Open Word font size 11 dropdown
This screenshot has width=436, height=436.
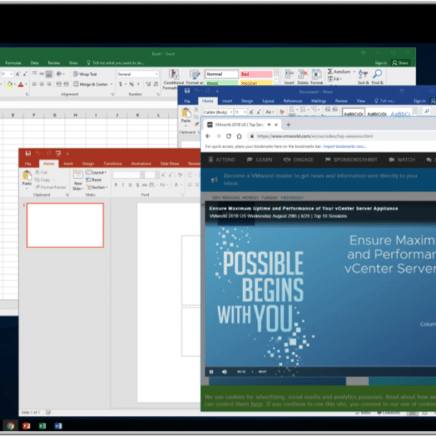(x=245, y=112)
